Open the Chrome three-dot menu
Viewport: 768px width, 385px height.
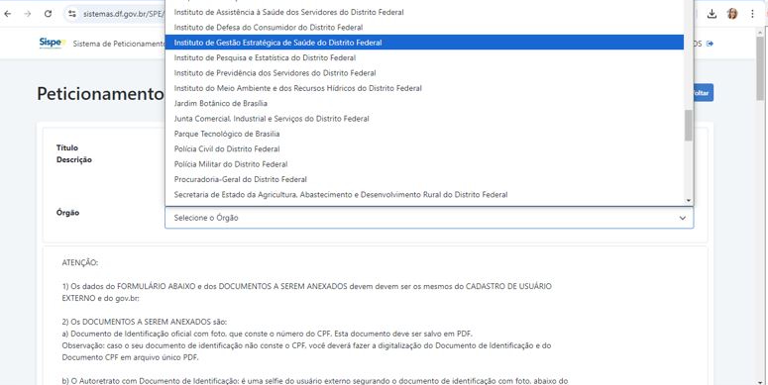click(752, 14)
